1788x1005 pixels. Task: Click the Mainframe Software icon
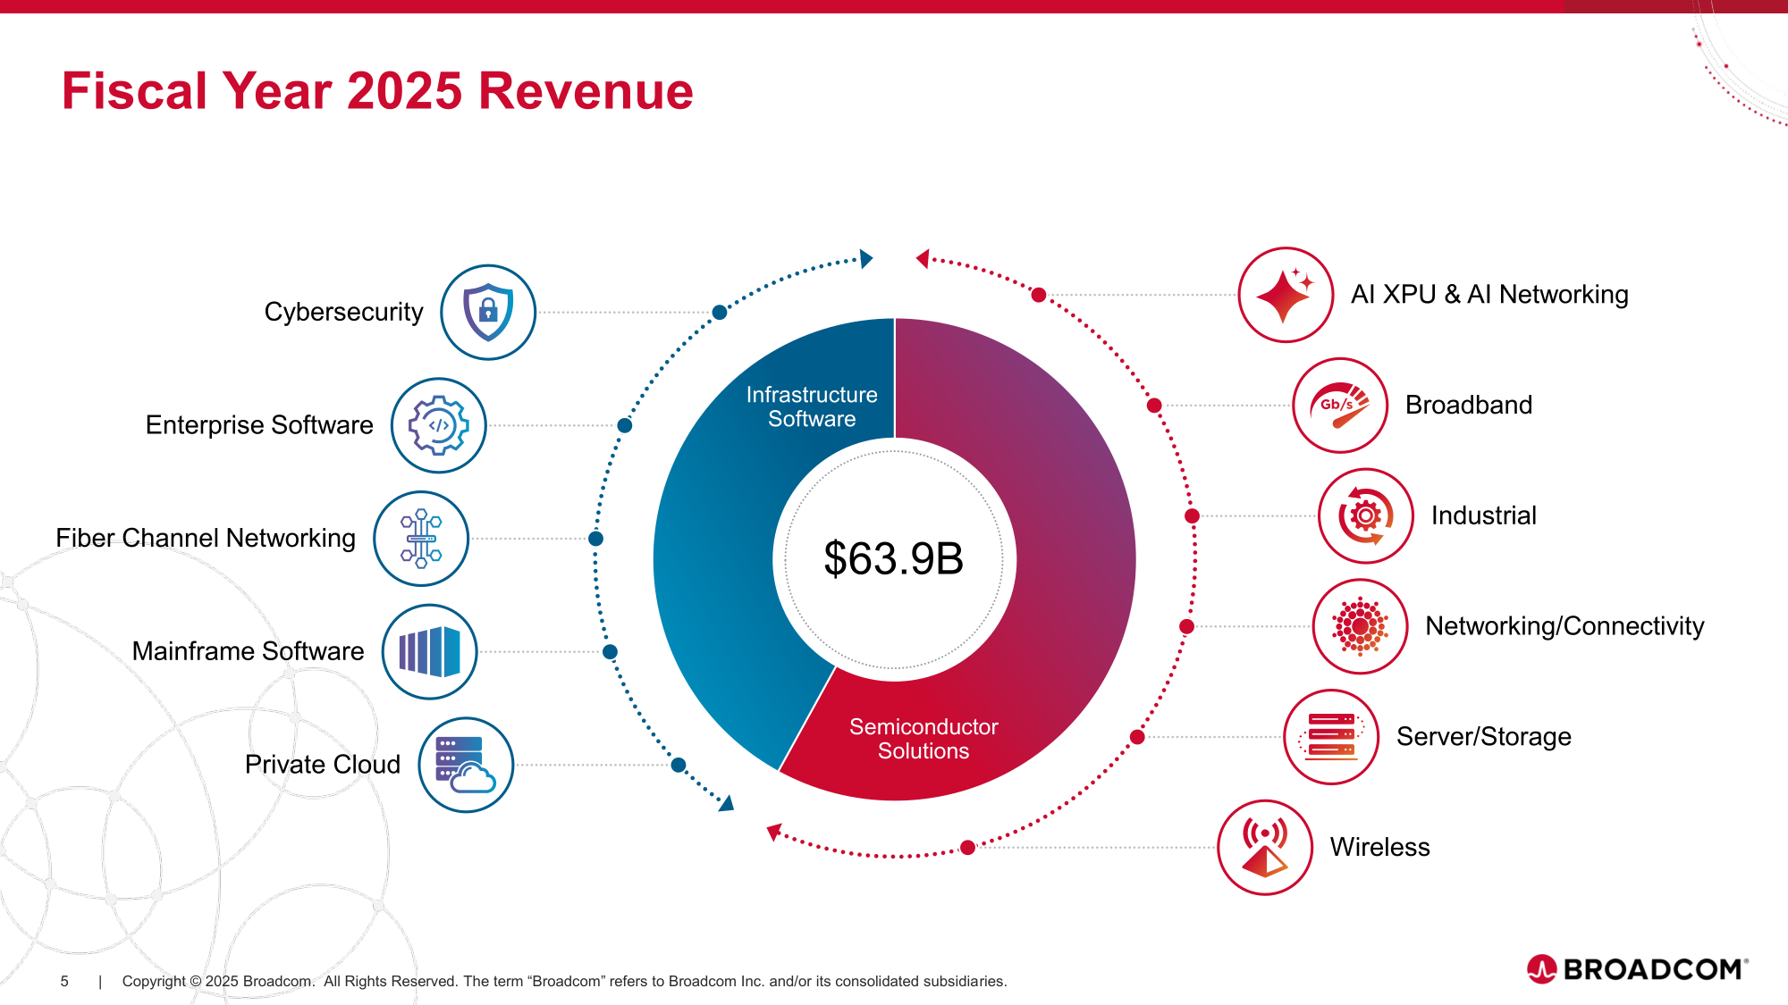(x=429, y=651)
